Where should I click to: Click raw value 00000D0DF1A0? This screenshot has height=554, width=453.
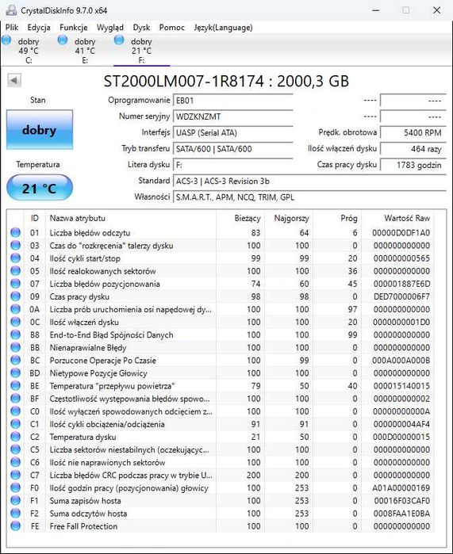[x=401, y=233]
